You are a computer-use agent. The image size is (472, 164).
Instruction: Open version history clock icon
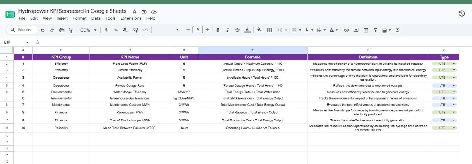(x=461, y=14)
